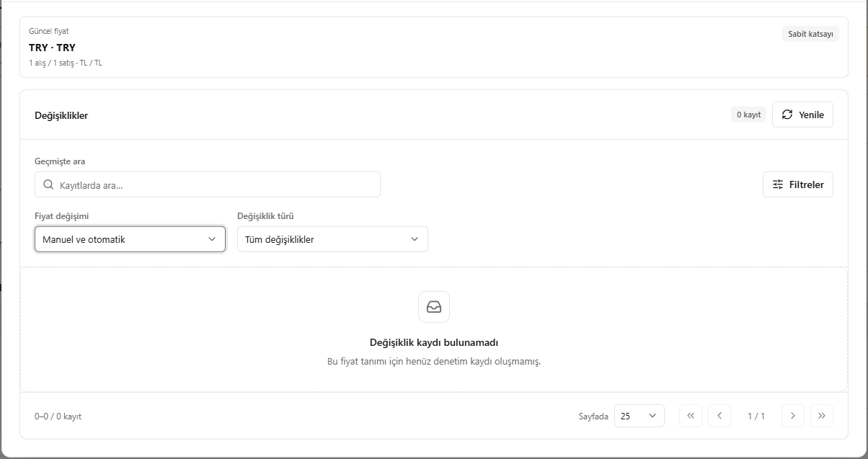Open the Filtreler filters panel
Viewport: 868px width, 459px height.
(x=798, y=184)
